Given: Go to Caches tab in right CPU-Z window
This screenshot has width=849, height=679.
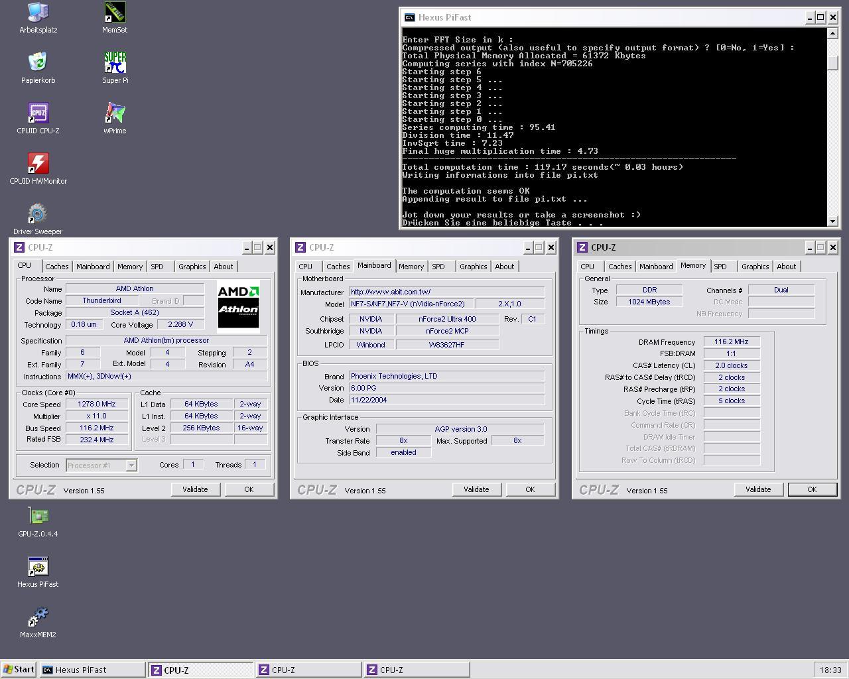Looking at the screenshot, I should (620, 266).
